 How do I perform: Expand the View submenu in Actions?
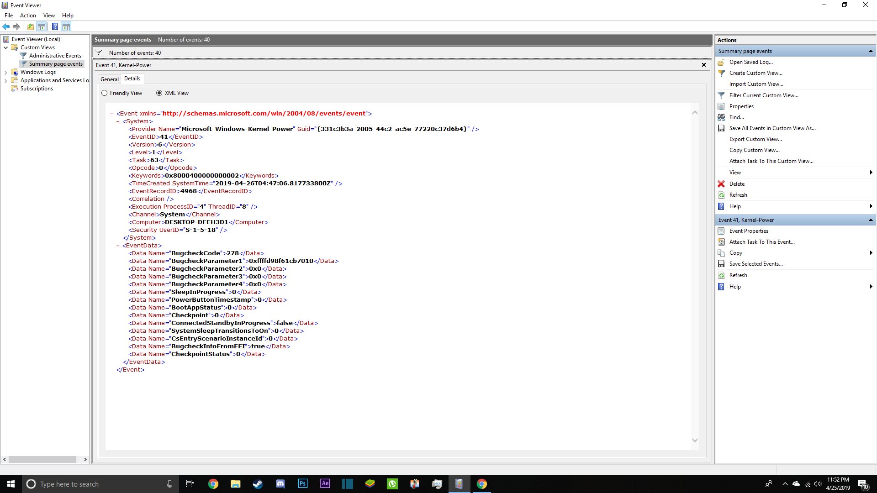click(x=871, y=173)
